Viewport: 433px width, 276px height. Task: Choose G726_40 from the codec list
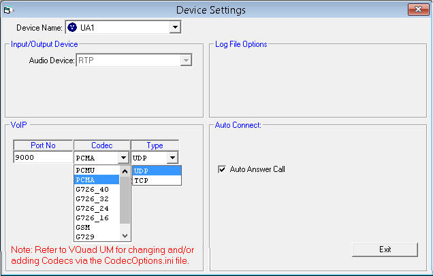coord(97,190)
